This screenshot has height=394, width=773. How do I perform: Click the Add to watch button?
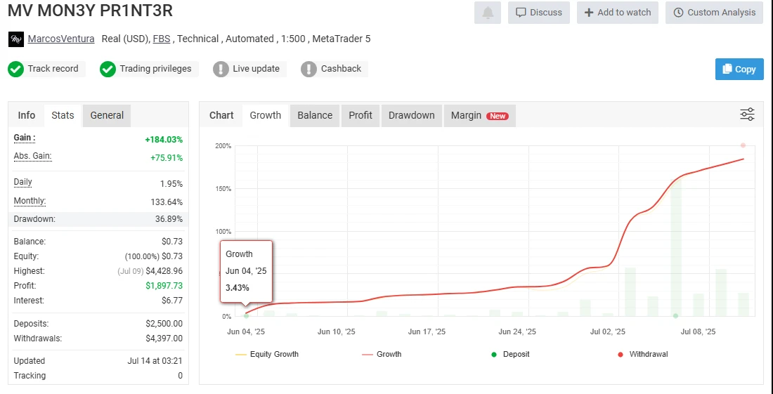pos(618,13)
